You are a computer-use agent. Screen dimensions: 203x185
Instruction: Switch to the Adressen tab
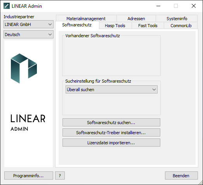click(x=136, y=19)
